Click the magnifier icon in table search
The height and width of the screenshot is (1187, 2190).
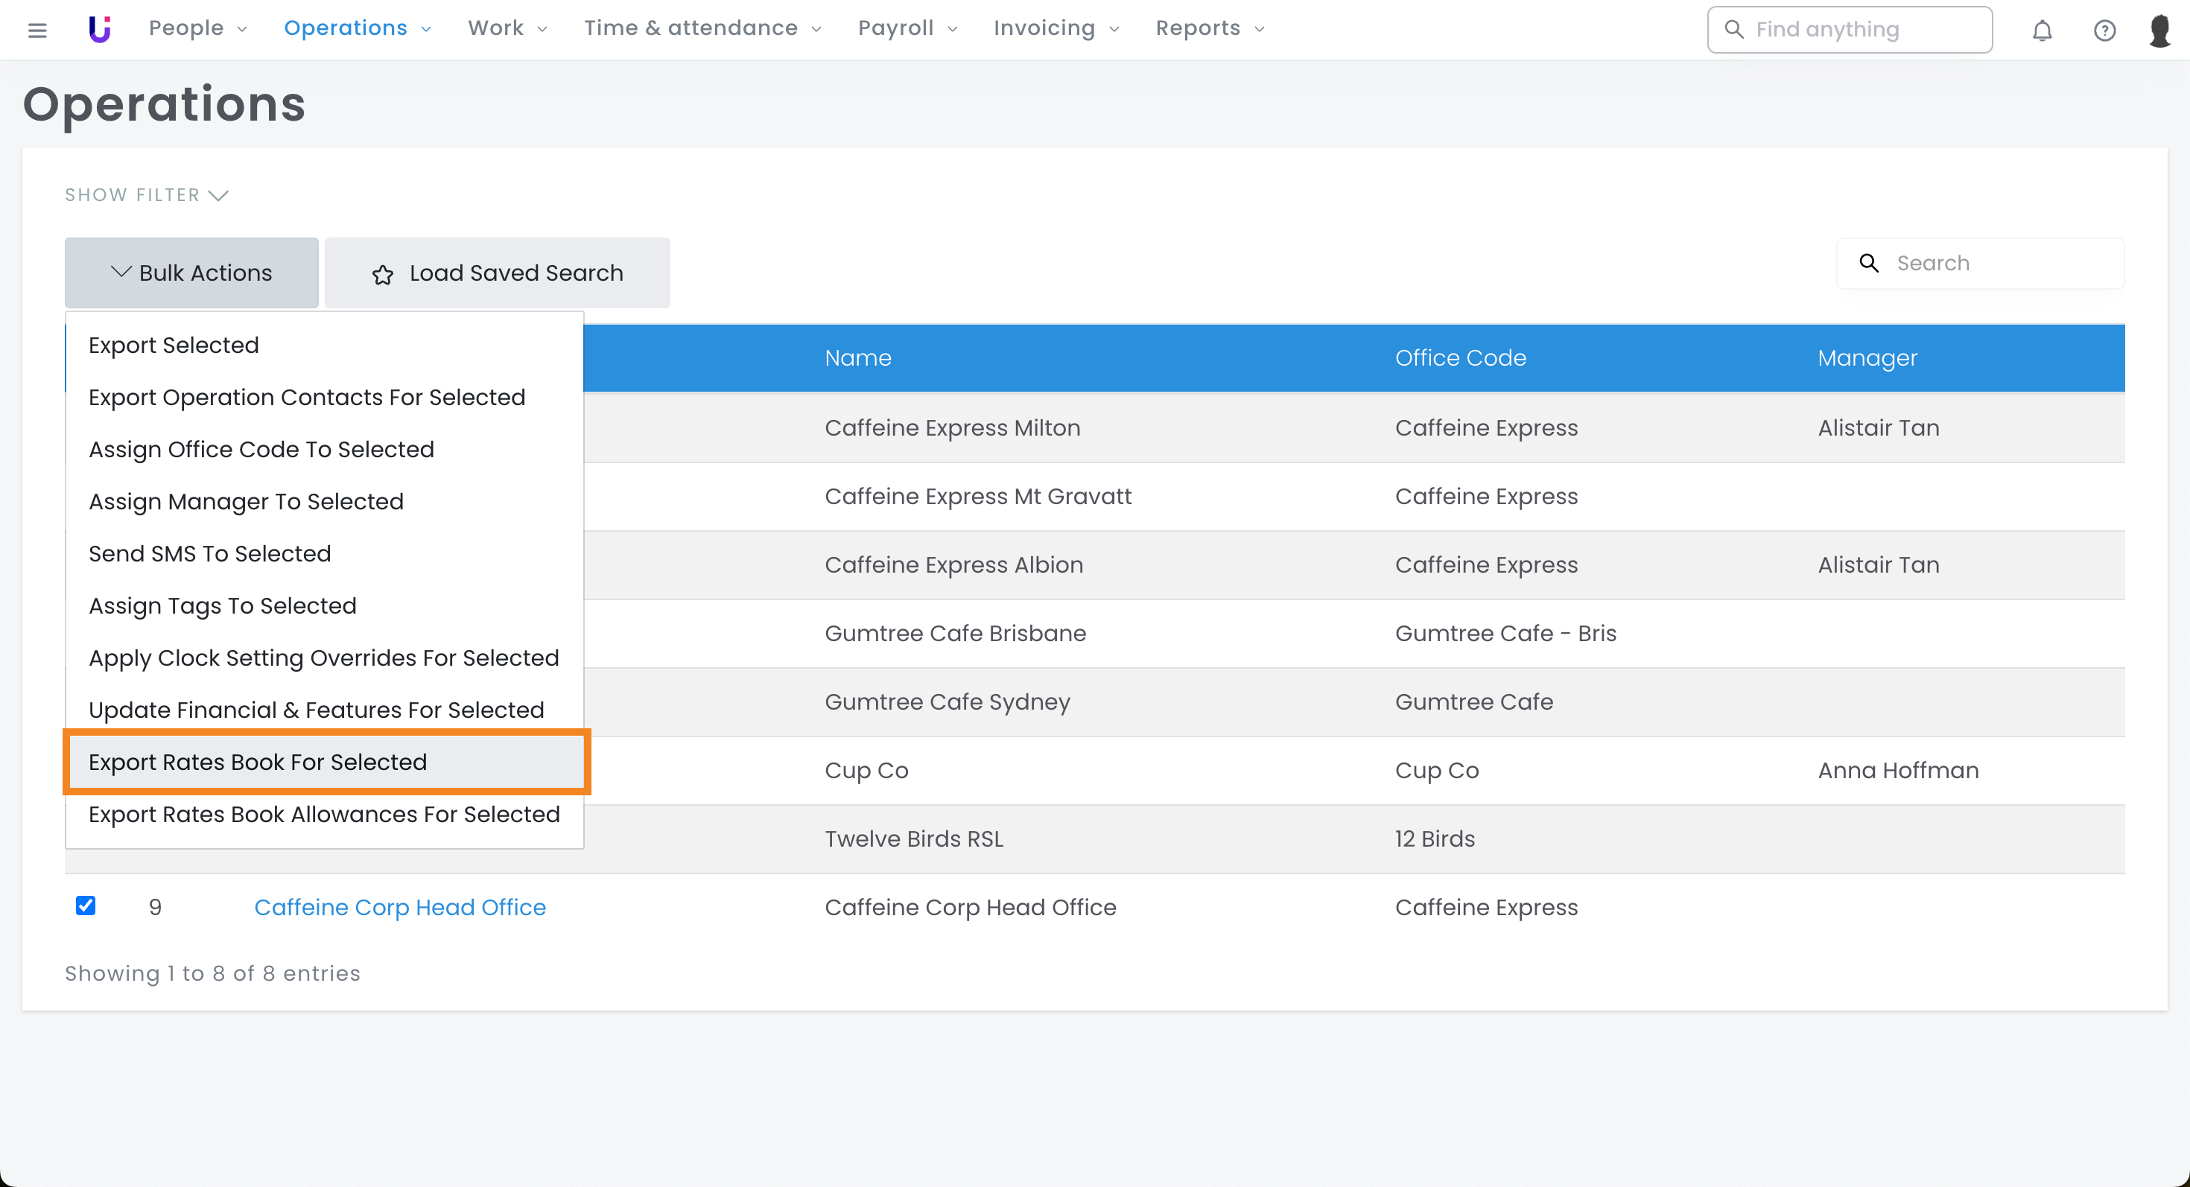[1869, 264]
